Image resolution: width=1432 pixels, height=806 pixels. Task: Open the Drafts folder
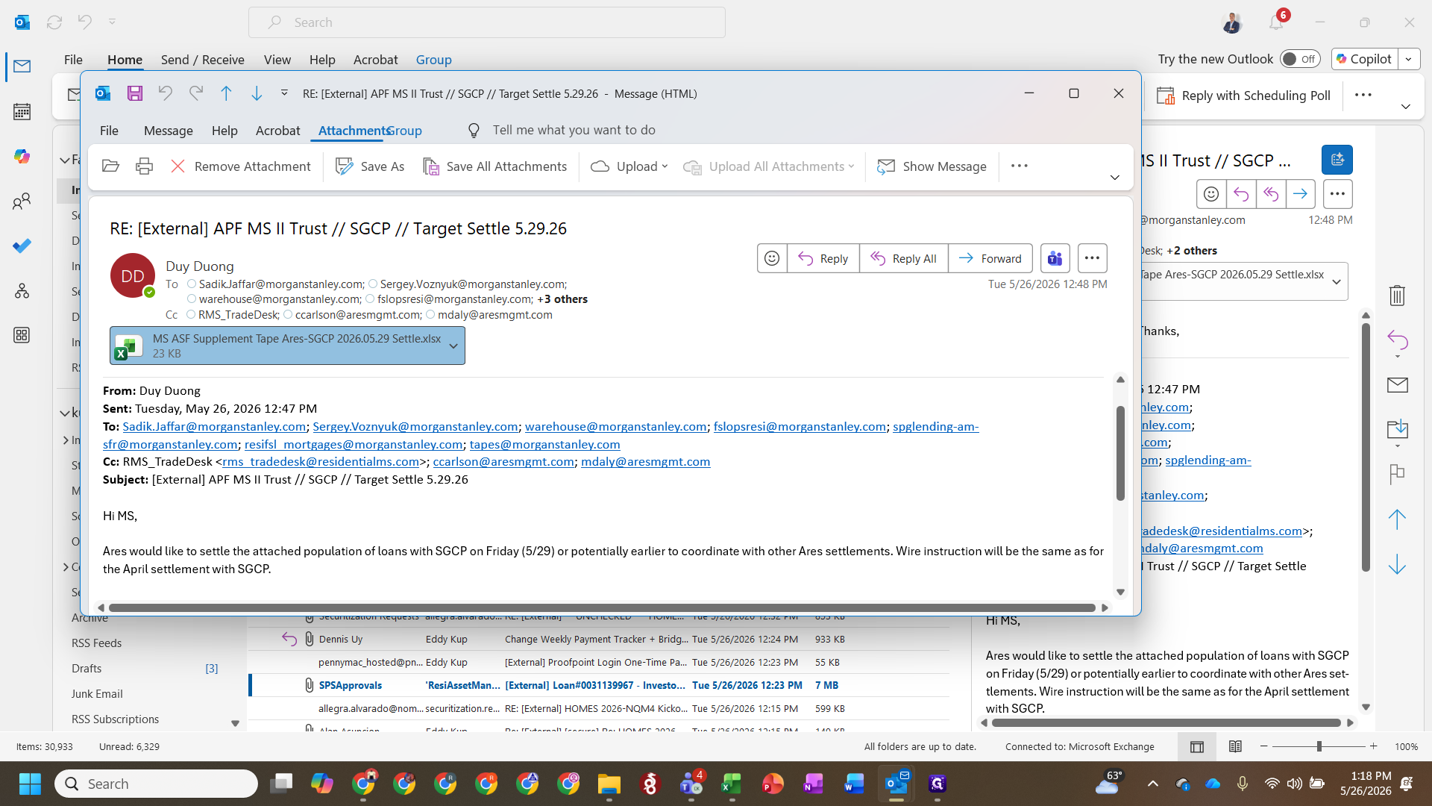[x=87, y=668]
